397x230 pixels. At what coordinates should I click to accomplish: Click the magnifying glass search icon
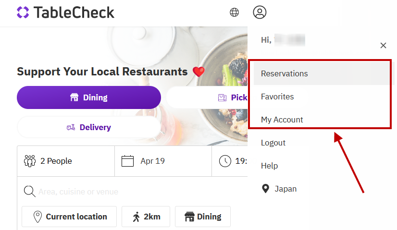pyautogui.click(x=29, y=192)
